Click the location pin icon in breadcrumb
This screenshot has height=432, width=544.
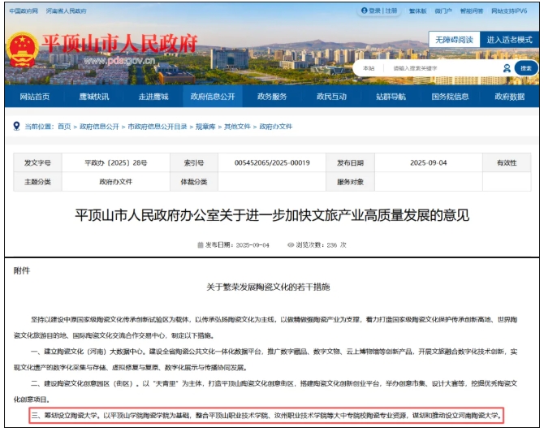coord(16,127)
